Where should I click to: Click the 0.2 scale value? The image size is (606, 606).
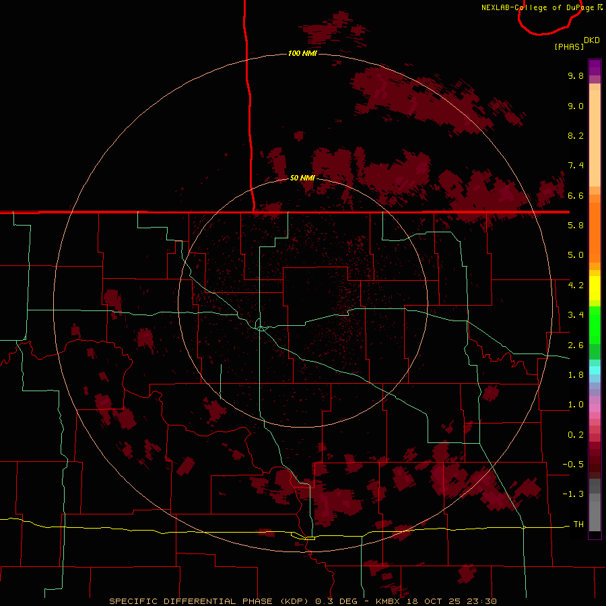576,435
